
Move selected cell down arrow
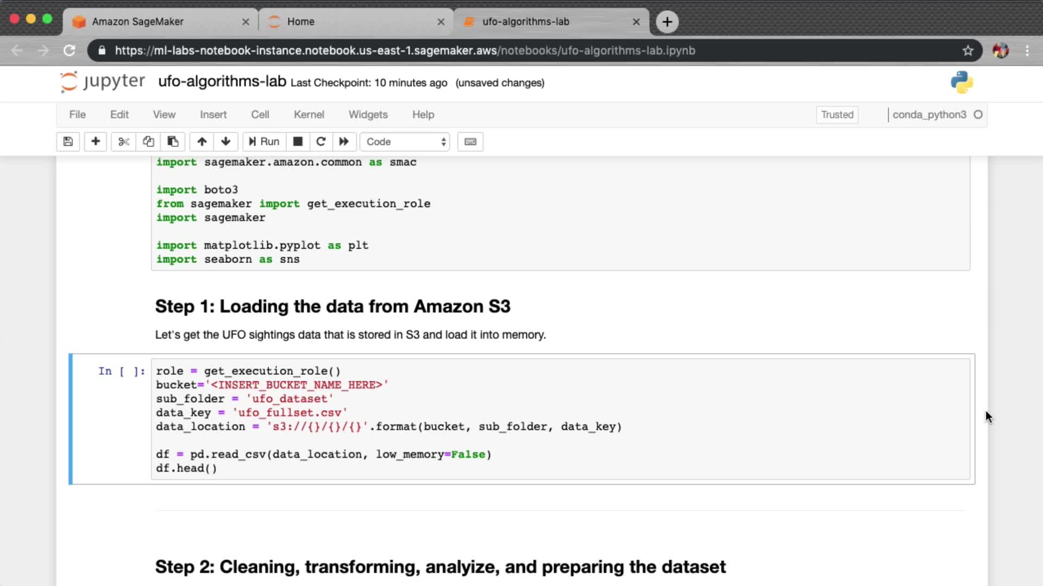tap(226, 142)
